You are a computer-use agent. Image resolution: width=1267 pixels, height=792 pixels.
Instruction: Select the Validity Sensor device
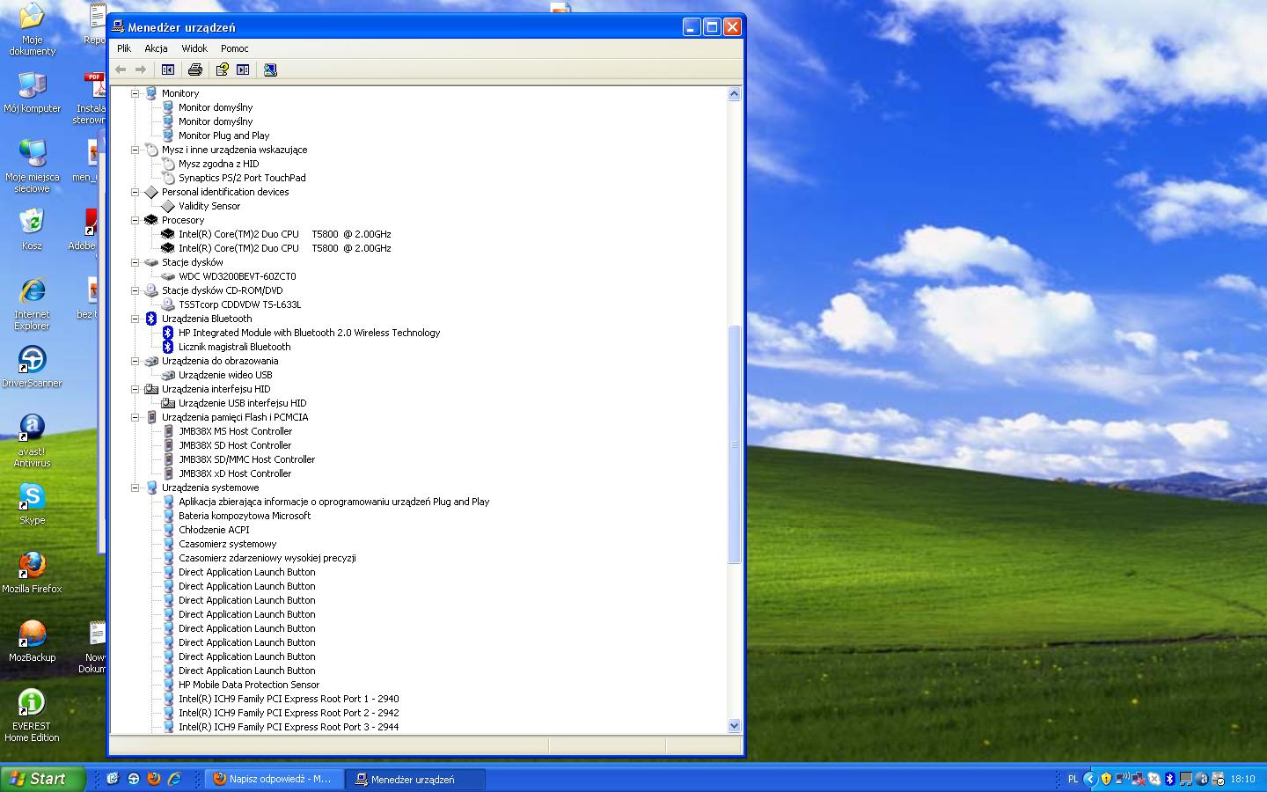[209, 206]
